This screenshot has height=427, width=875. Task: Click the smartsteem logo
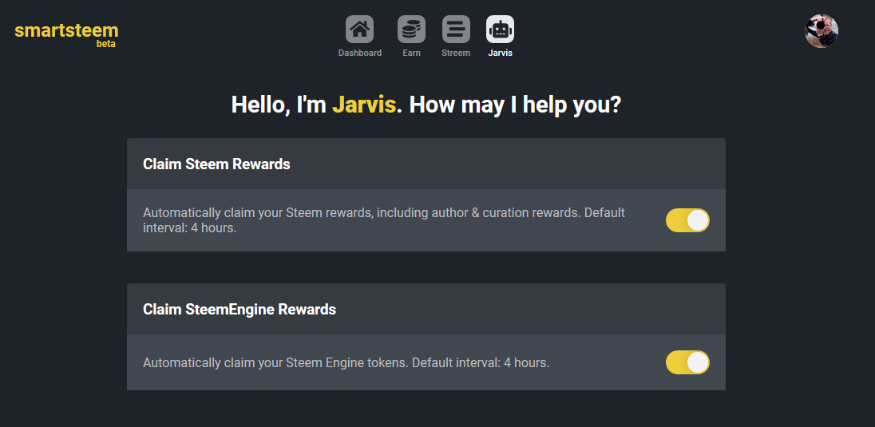click(66, 31)
